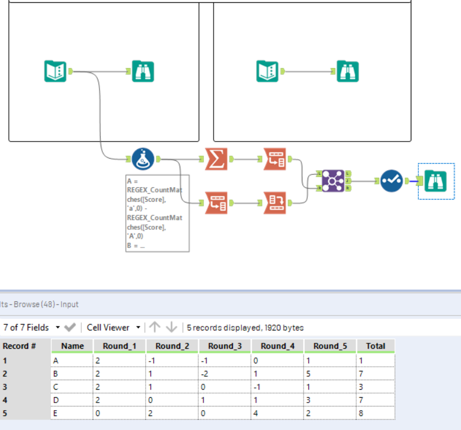The width and height of the screenshot is (461, 430).
Task: Click Round_3 value -2 in row B
Action: pos(225,374)
